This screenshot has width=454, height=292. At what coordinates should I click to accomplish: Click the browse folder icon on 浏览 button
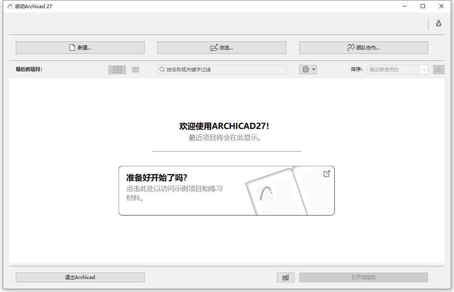tap(214, 47)
